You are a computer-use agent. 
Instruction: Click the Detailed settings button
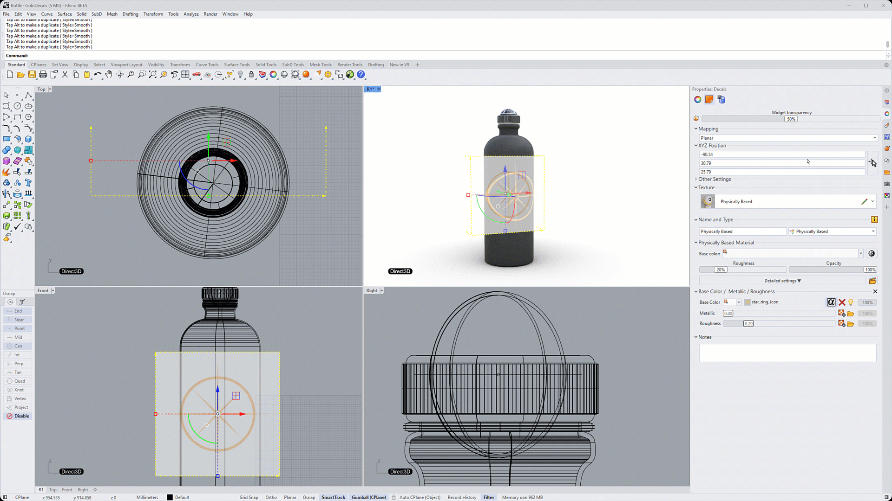coord(782,281)
